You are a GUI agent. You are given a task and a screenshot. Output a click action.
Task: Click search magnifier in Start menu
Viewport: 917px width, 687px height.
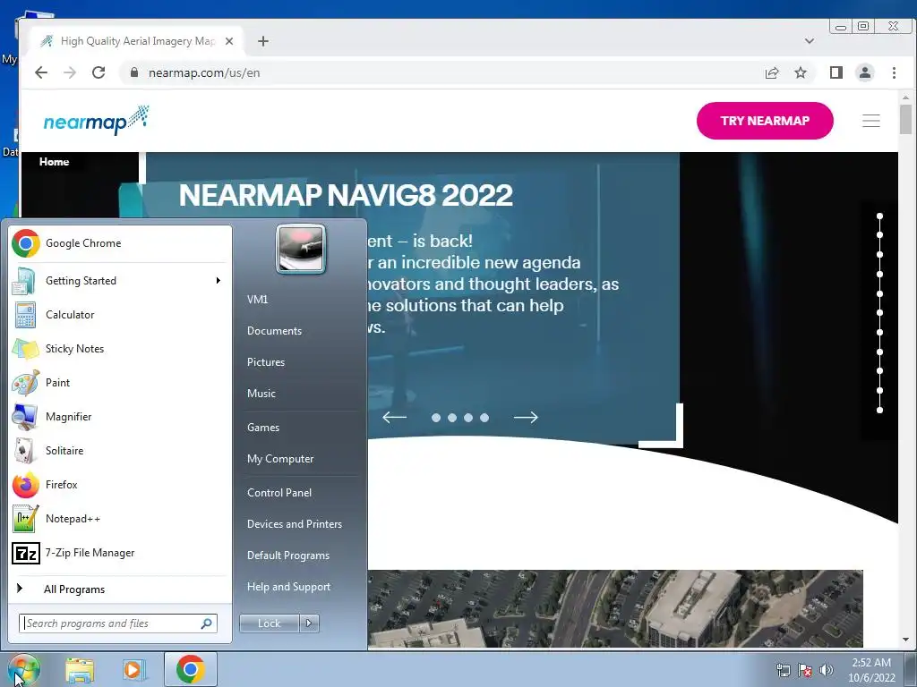(207, 623)
